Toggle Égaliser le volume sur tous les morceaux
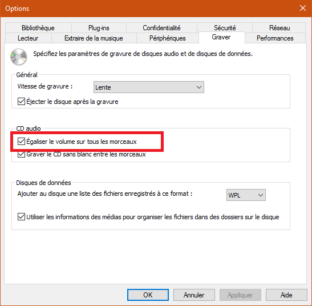Viewport: 312px width, 306px height. point(21,141)
